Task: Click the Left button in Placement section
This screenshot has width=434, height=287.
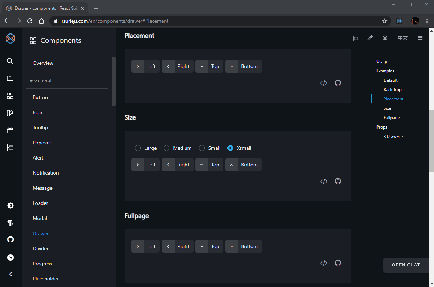Action: click(145, 66)
